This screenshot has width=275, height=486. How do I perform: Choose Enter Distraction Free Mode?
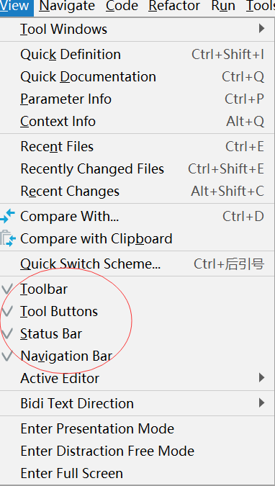click(137, 451)
